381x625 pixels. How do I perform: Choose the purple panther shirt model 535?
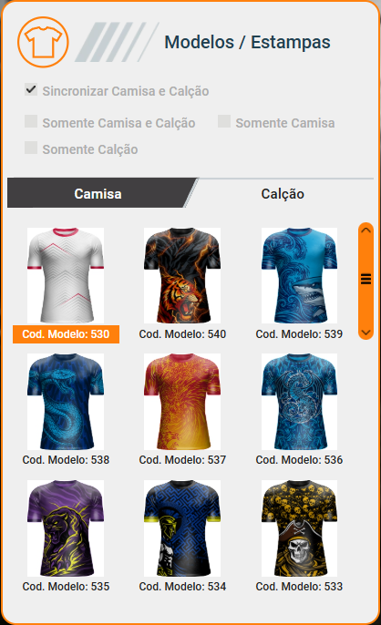point(66,528)
